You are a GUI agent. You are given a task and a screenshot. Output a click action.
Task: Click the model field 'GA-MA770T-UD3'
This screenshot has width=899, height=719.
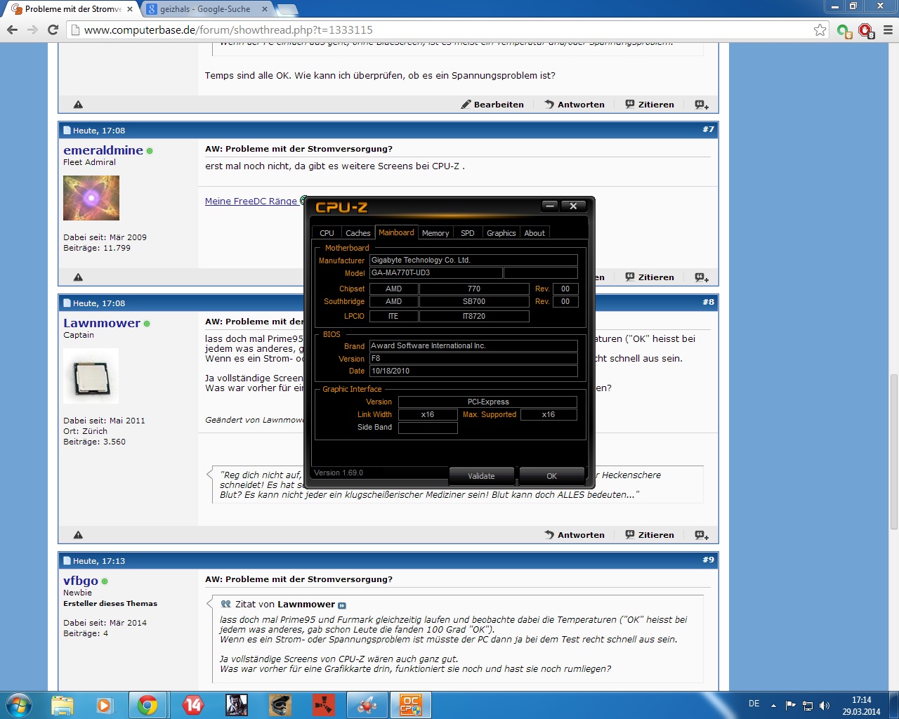(x=435, y=272)
